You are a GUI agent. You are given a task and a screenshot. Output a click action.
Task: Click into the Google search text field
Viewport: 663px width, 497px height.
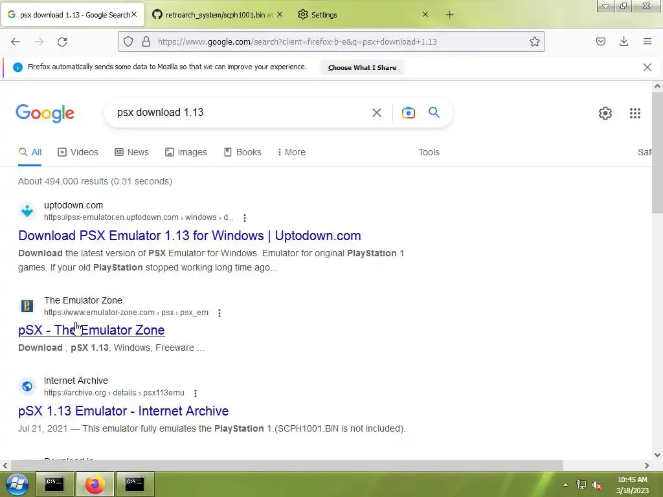(241, 113)
